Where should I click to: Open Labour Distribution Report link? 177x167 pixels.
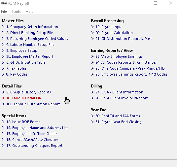pos(33,104)
